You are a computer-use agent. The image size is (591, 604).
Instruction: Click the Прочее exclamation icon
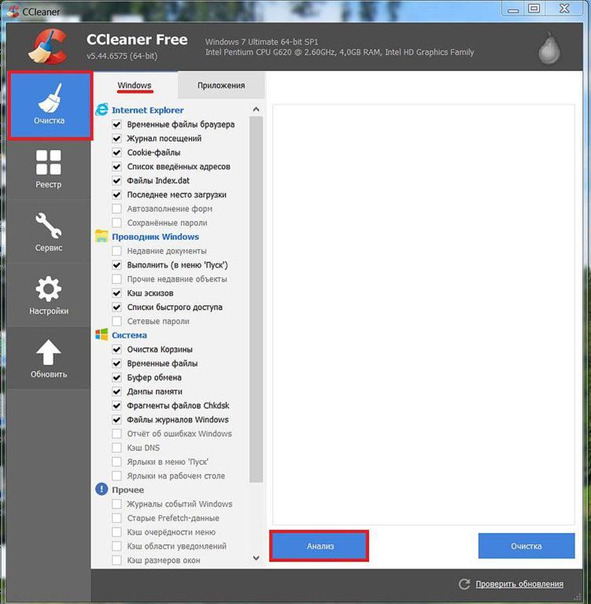point(102,489)
